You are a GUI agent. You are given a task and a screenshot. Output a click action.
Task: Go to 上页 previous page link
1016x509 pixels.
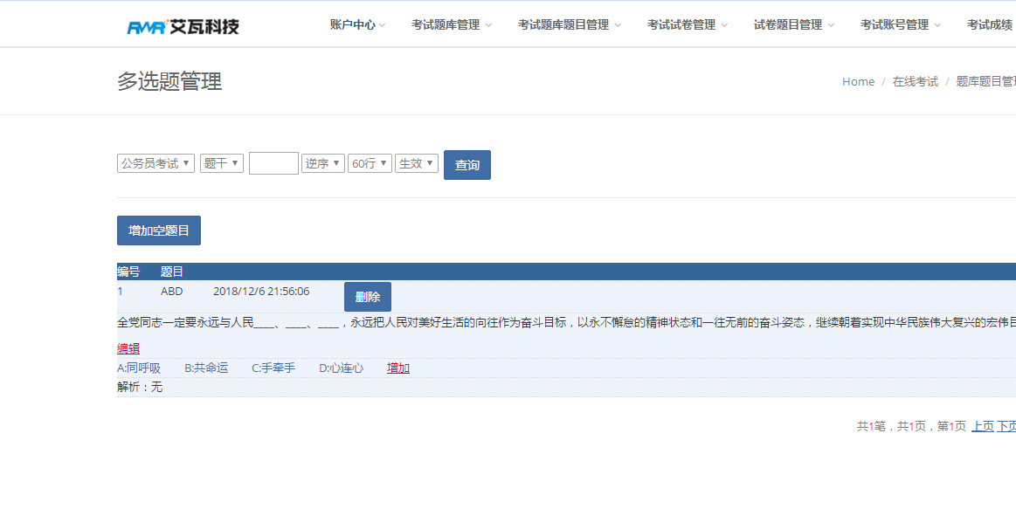pyautogui.click(x=982, y=426)
